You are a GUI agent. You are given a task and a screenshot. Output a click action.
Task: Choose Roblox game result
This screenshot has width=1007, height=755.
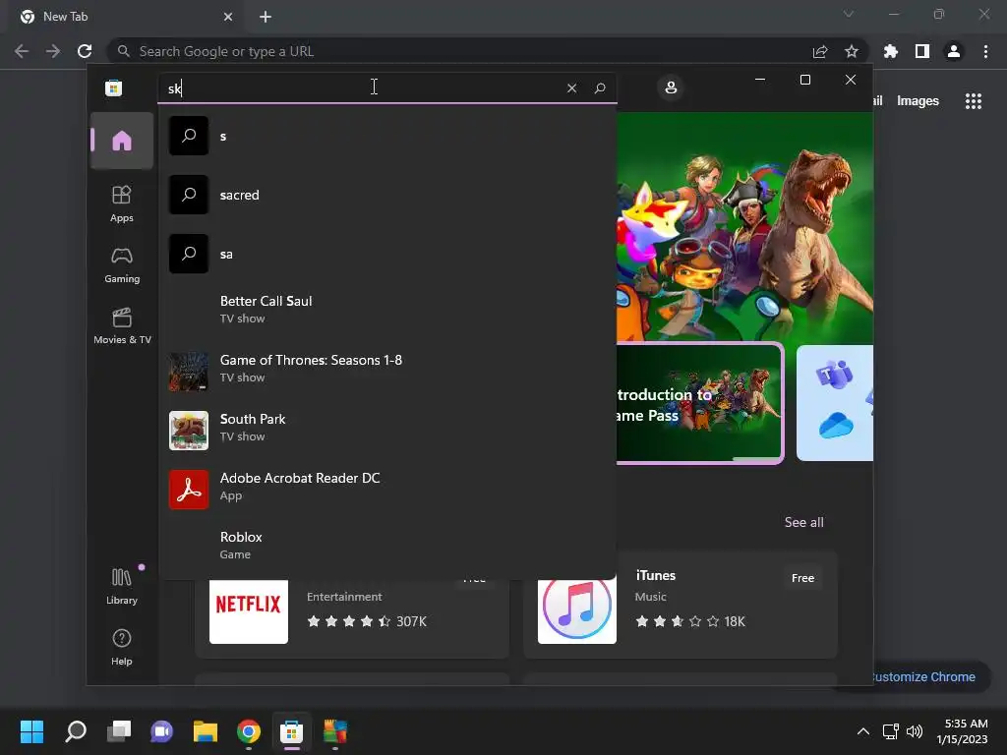point(387,545)
